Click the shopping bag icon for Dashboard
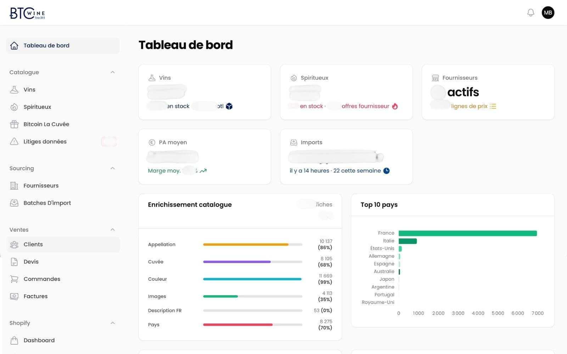The height and width of the screenshot is (354, 567). 14,341
